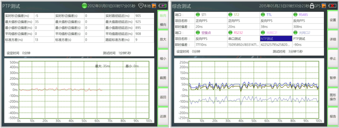
Task: Toggle the RS485 port indicator
Action: tap(295, 15)
